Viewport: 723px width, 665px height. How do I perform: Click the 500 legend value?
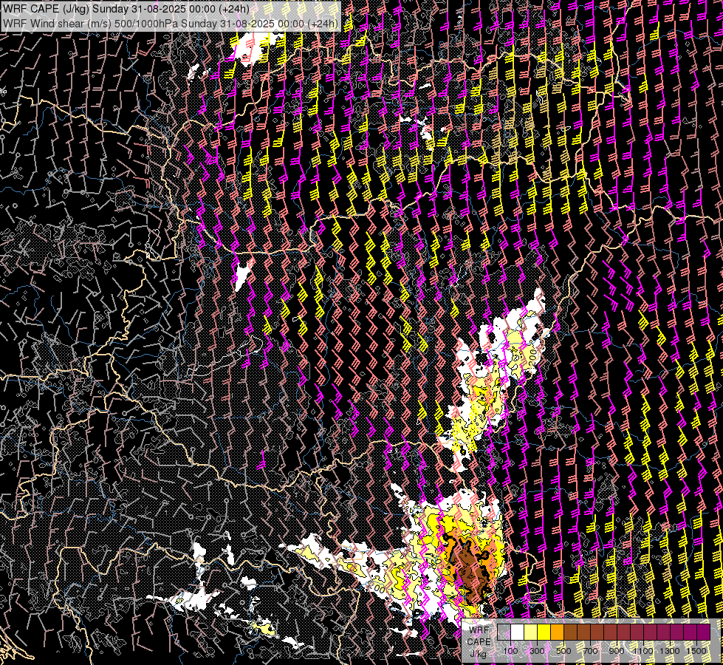[x=563, y=651]
